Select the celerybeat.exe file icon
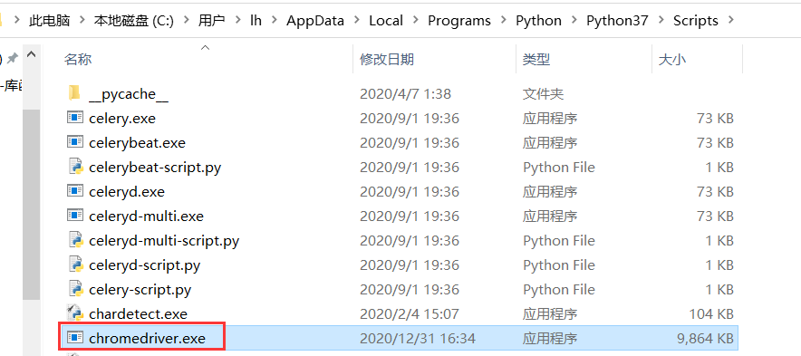Viewport: 801px width, 356px height. click(75, 142)
